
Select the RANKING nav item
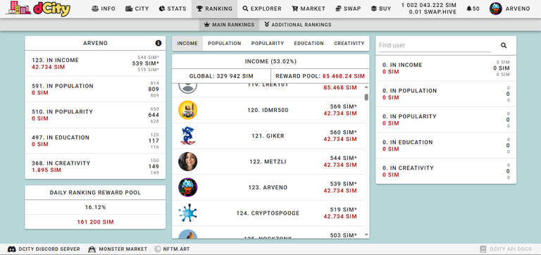214,8
